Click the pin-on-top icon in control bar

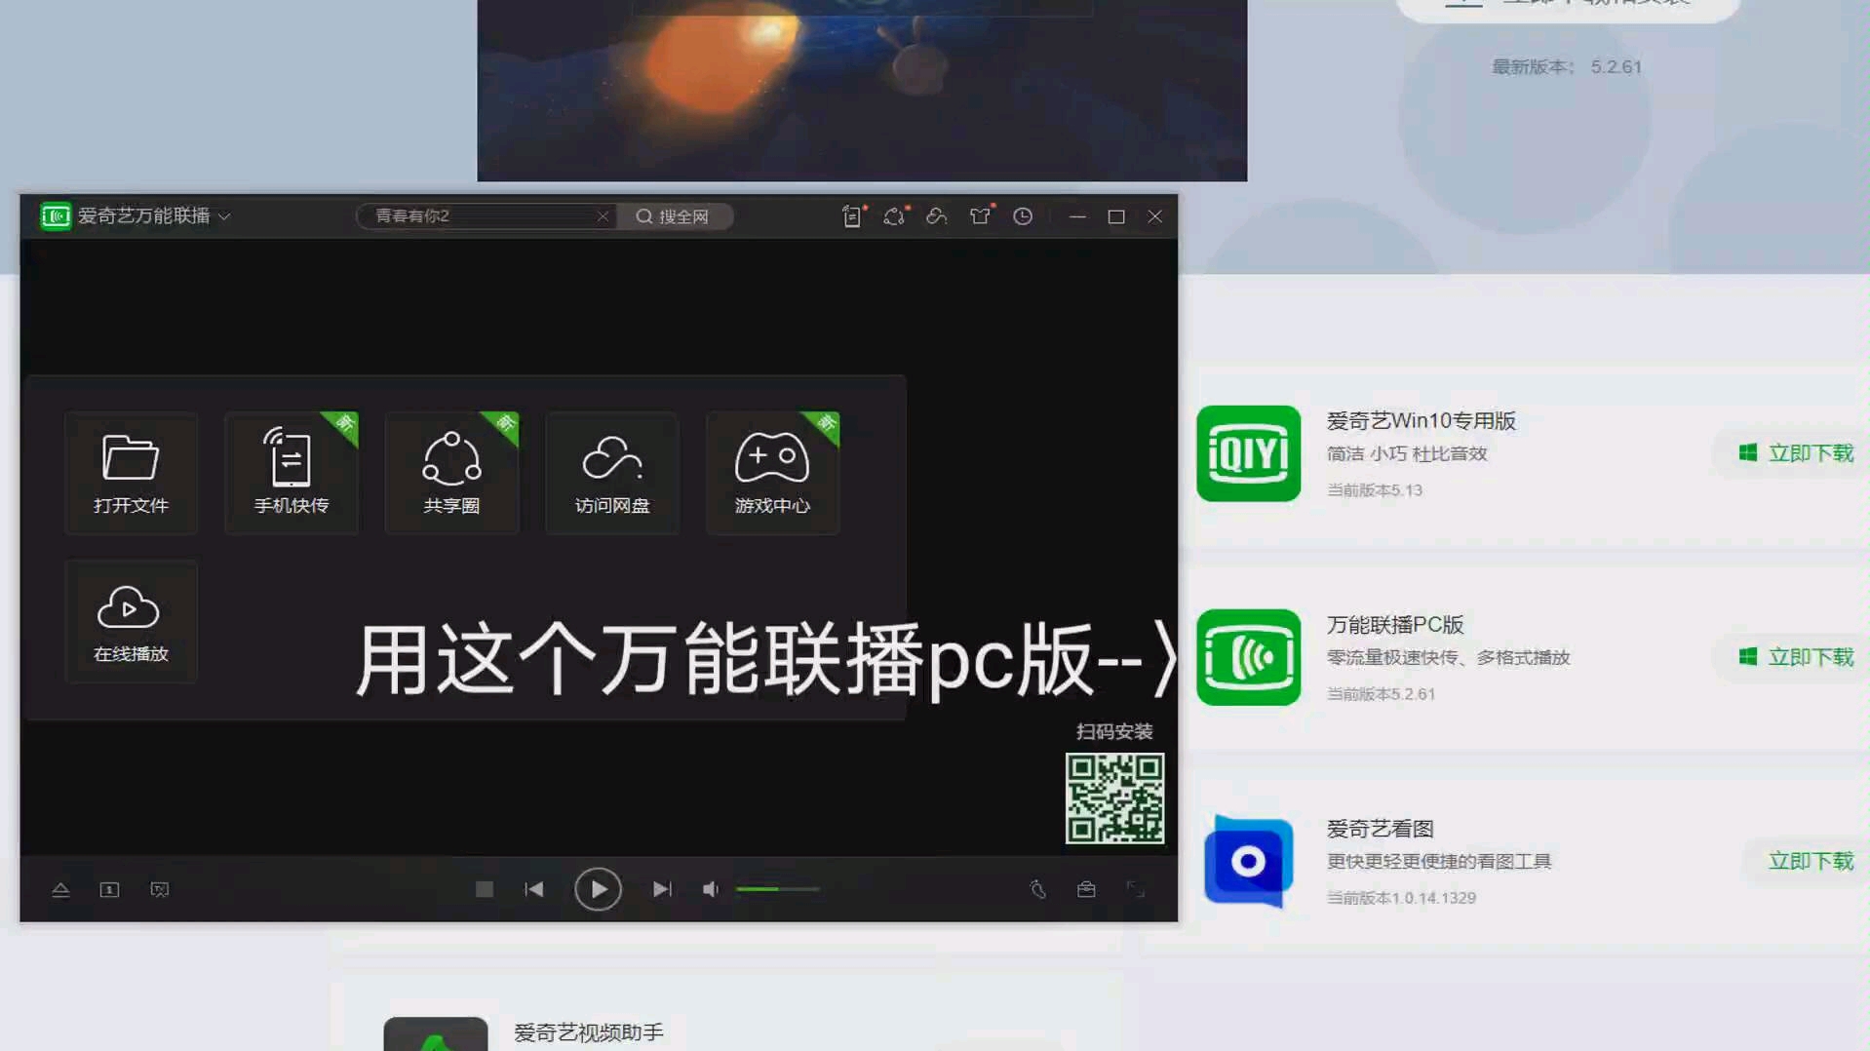tap(1038, 889)
